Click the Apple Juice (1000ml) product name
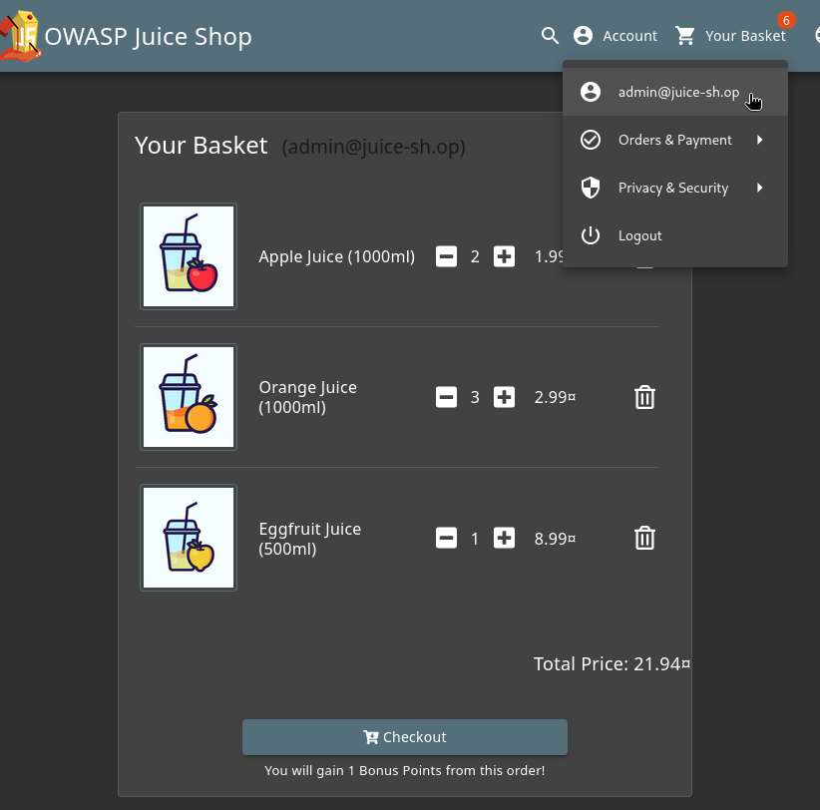This screenshot has width=820, height=810. 337,256
